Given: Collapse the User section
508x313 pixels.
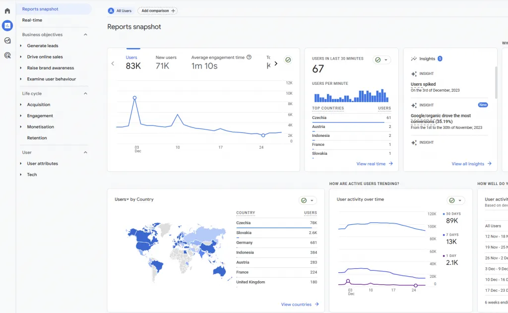Looking at the screenshot, I should tap(85, 152).
